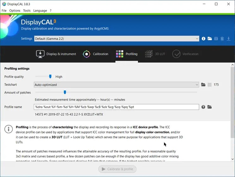Open the 3D LUT tab
The image size is (235, 177).
[x=155, y=54]
